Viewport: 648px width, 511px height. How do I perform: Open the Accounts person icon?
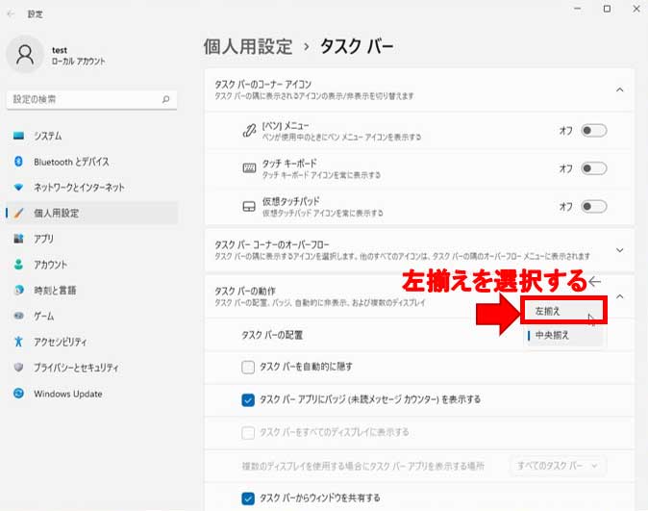(x=18, y=265)
